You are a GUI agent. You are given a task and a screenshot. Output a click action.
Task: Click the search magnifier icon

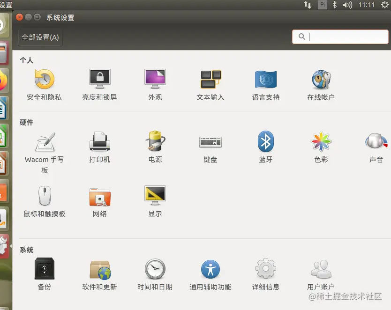click(302, 37)
